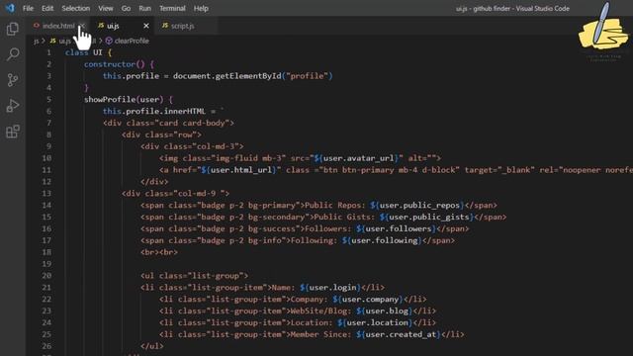This screenshot has height=356, width=633.
Task: Click 'class UI' on line 1
Action: coord(83,52)
